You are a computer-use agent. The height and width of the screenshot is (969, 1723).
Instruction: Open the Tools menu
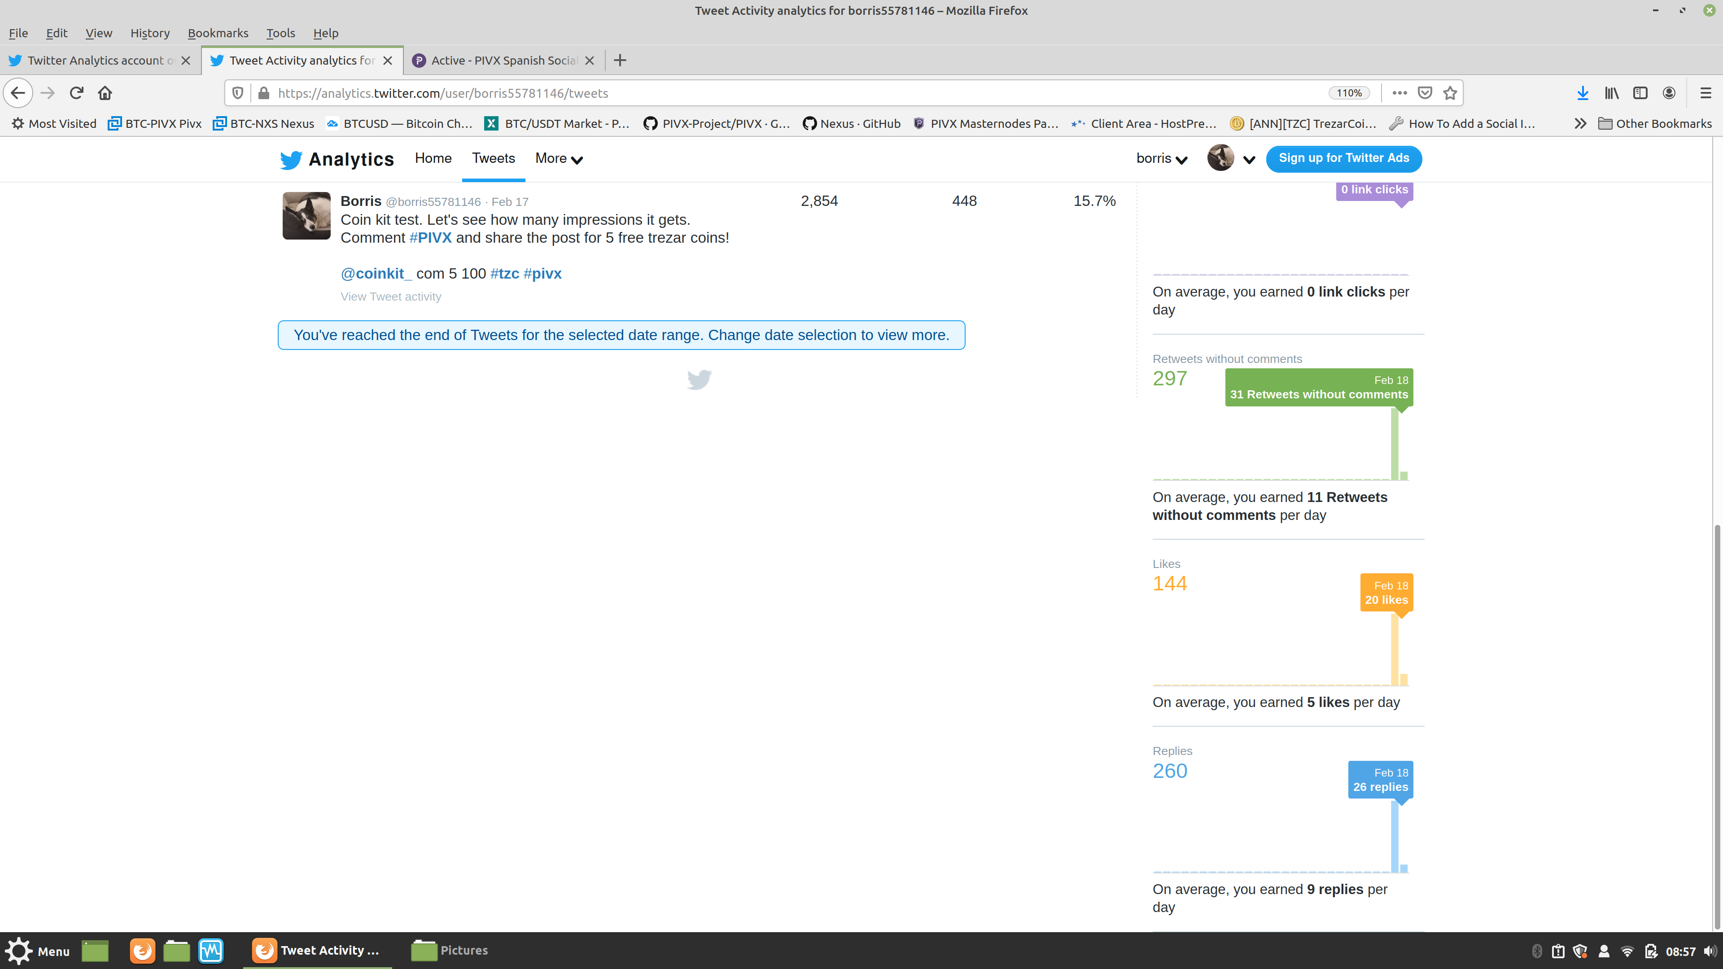[x=280, y=33]
